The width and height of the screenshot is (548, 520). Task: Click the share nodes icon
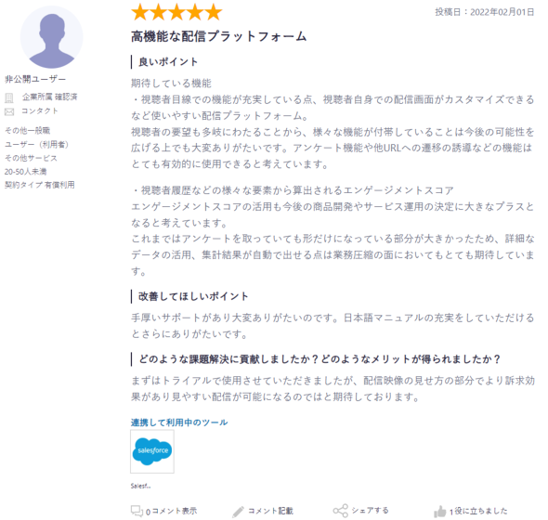tap(340, 511)
